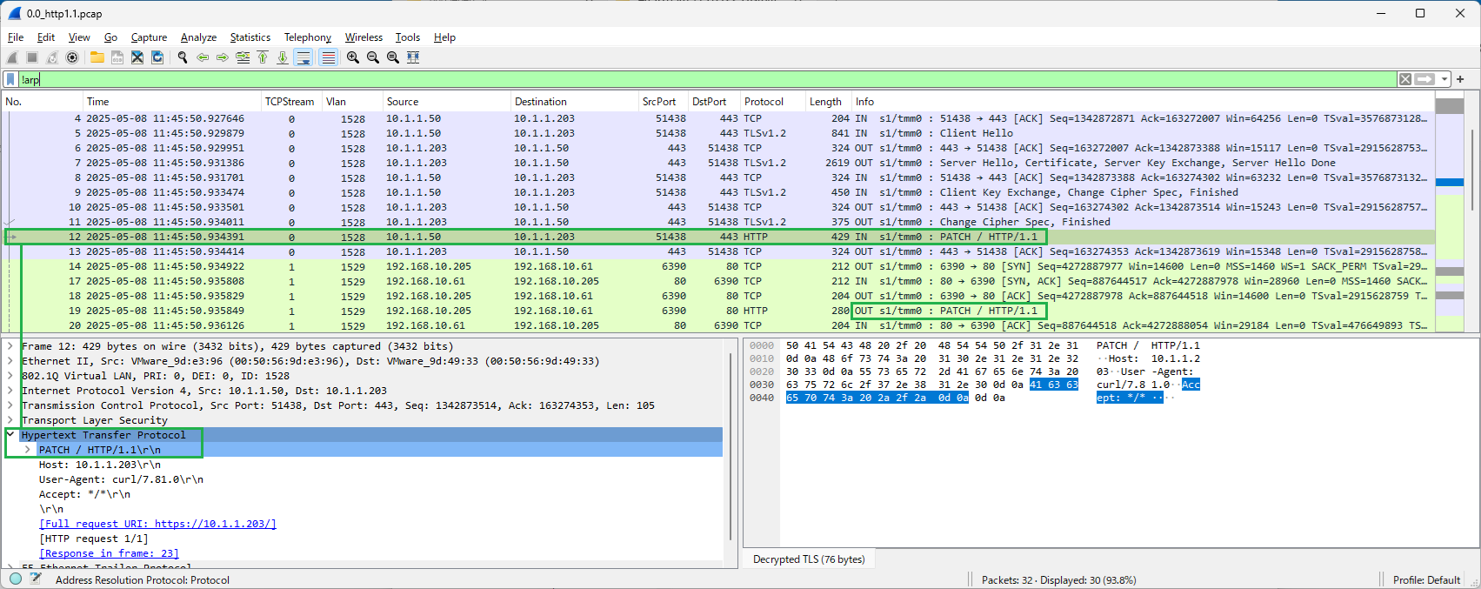The height and width of the screenshot is (589, 1481).
Task: Expand Transmission Control Protocol details
Action: pyautogui.click(x=10, y=405)
